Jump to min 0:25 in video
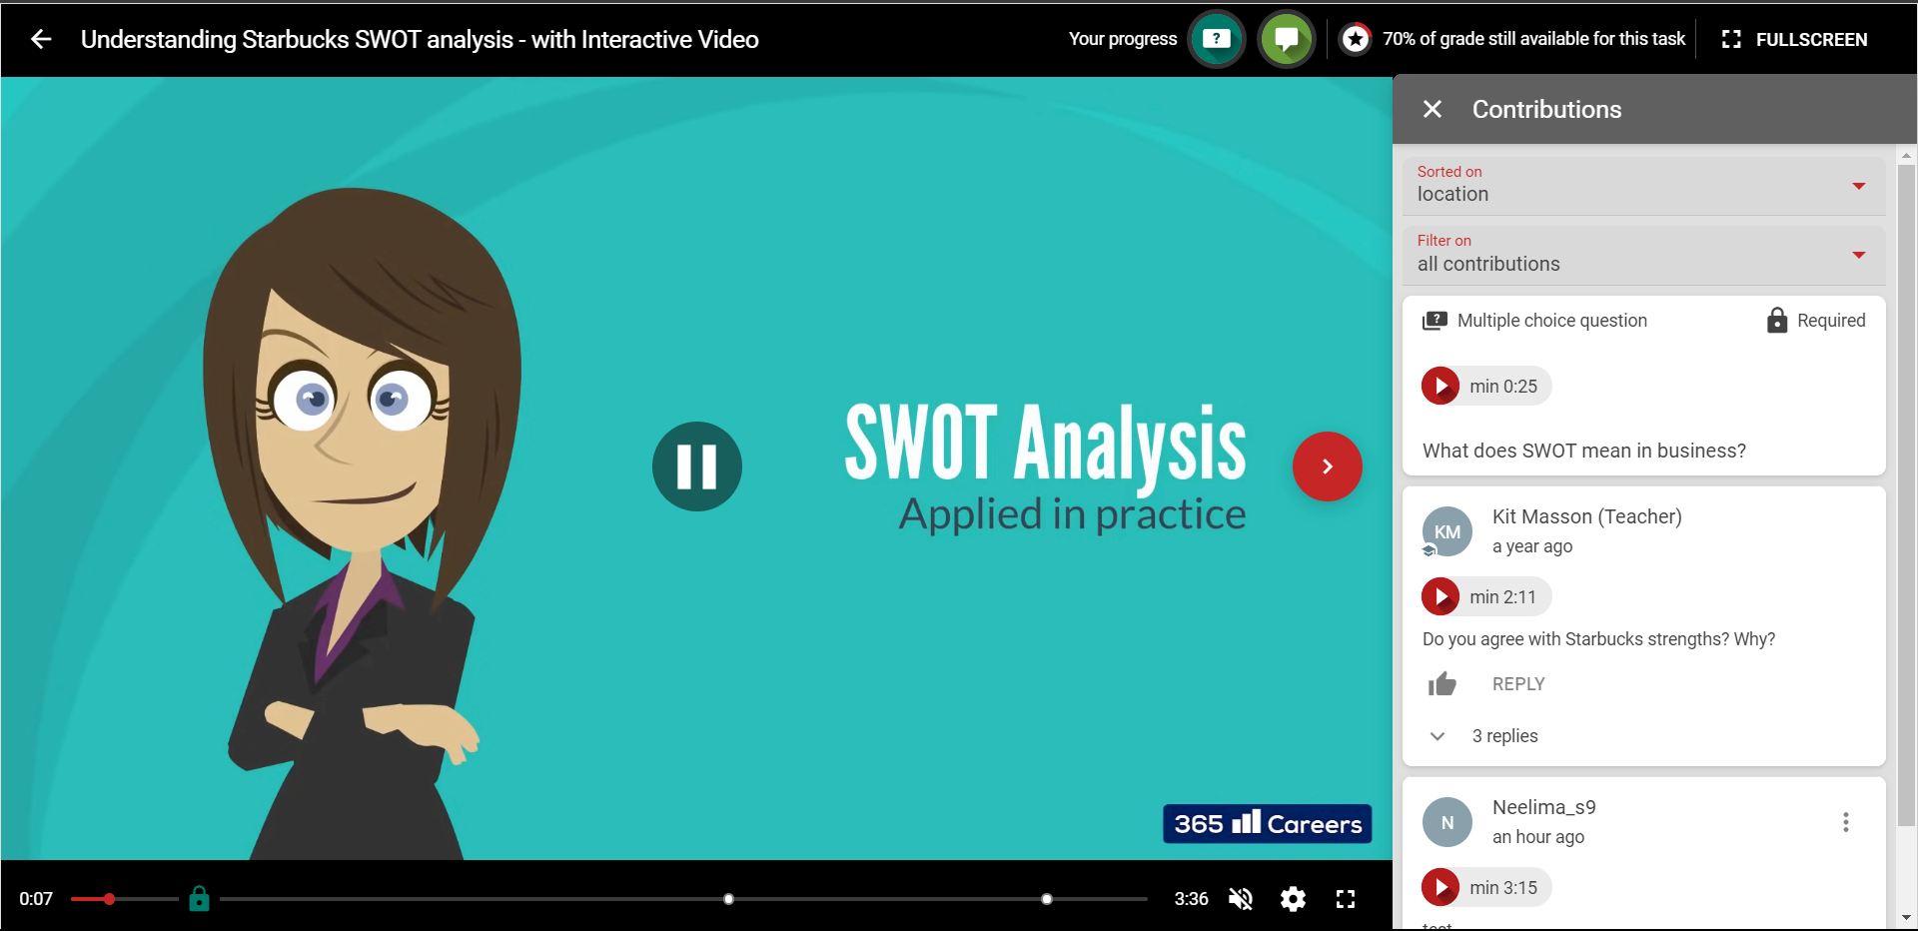 [x=1486, y=387]
